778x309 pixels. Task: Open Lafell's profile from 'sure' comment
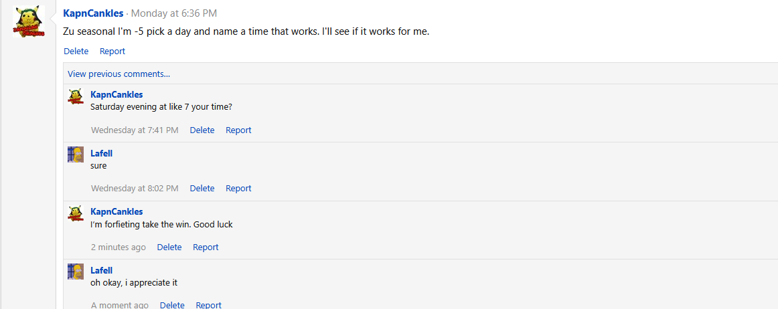[x=101, y=153]
